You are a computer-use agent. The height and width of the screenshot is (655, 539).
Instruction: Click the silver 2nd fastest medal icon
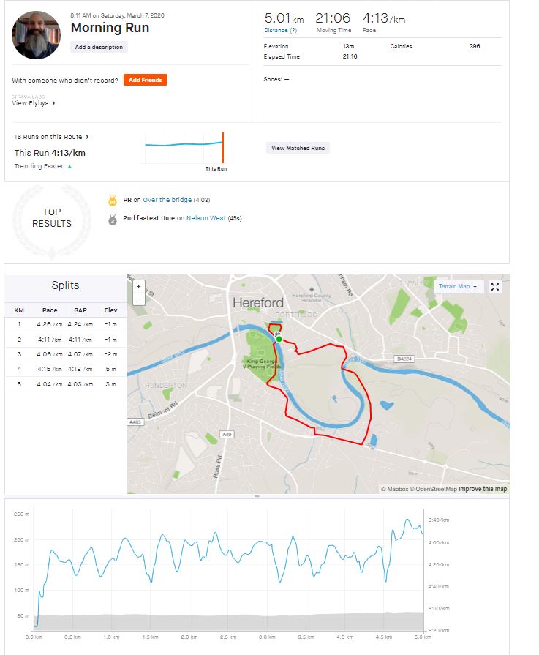pos(112,218)
